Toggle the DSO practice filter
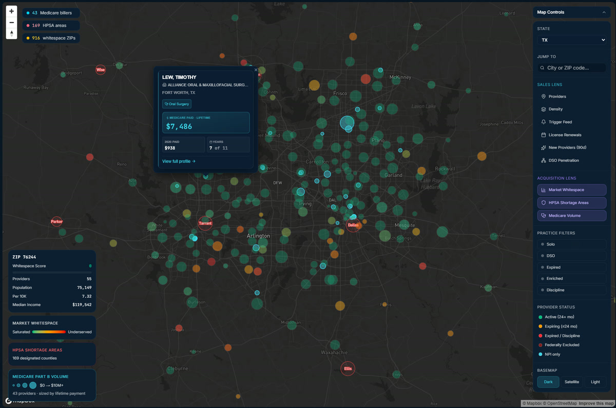 coord(571,256)
